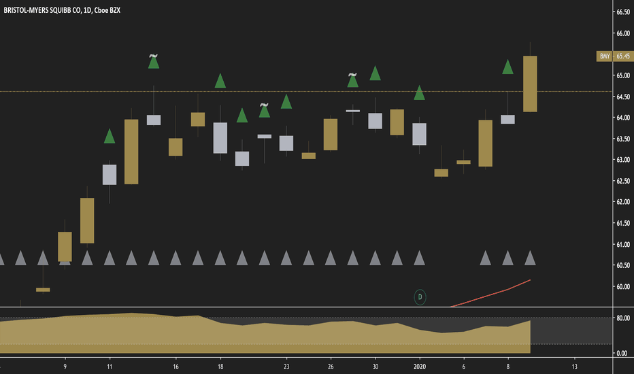The image size is (634, 374).
Task: Click the 62.00 price axis label
Action: coord(623,202)
